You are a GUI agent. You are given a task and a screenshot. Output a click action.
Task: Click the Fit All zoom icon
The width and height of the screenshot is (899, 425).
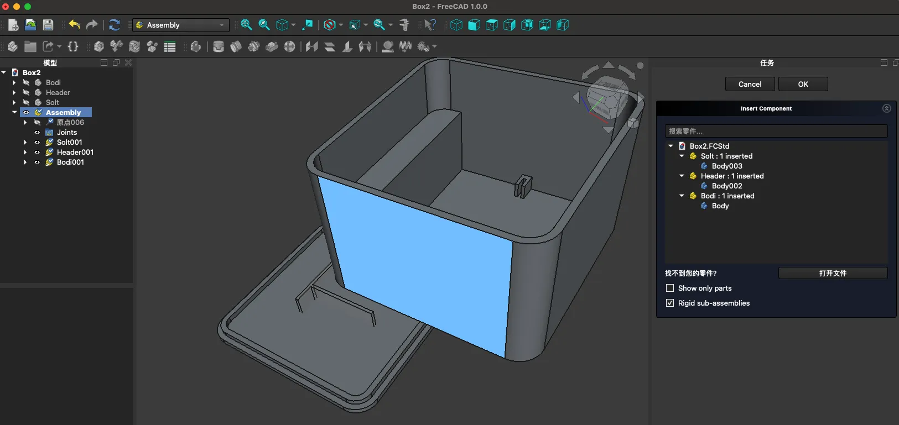pyautogui.click(x=246, y=25)
